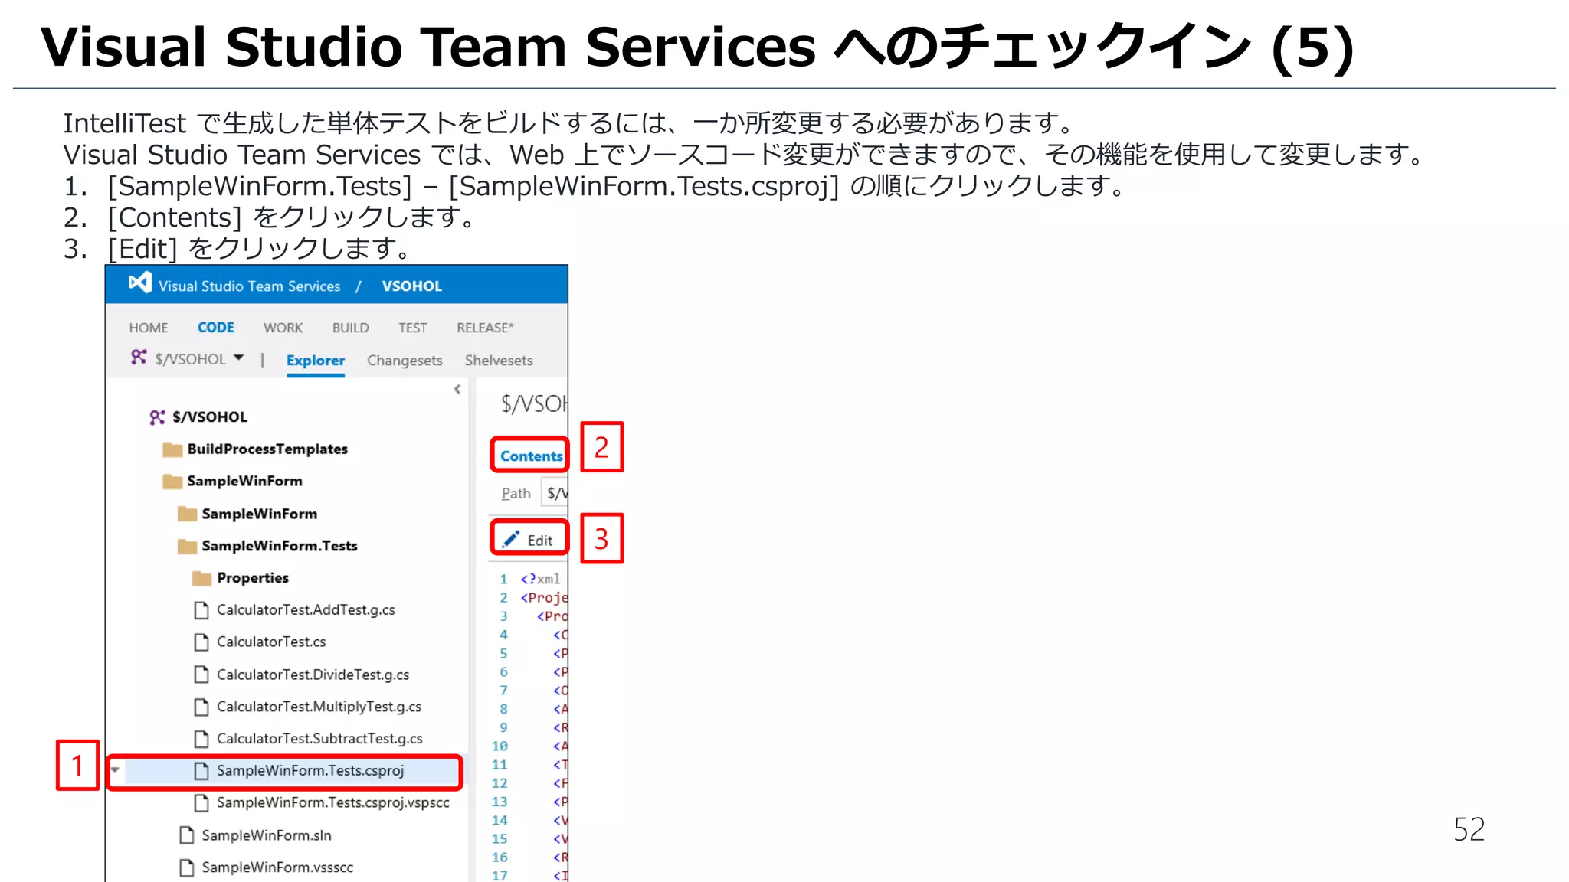1569x882 pixels.
Task: Click the $/VSOHOL root node icon in tree
Action: pyautogui.click(x=157, y=417)
